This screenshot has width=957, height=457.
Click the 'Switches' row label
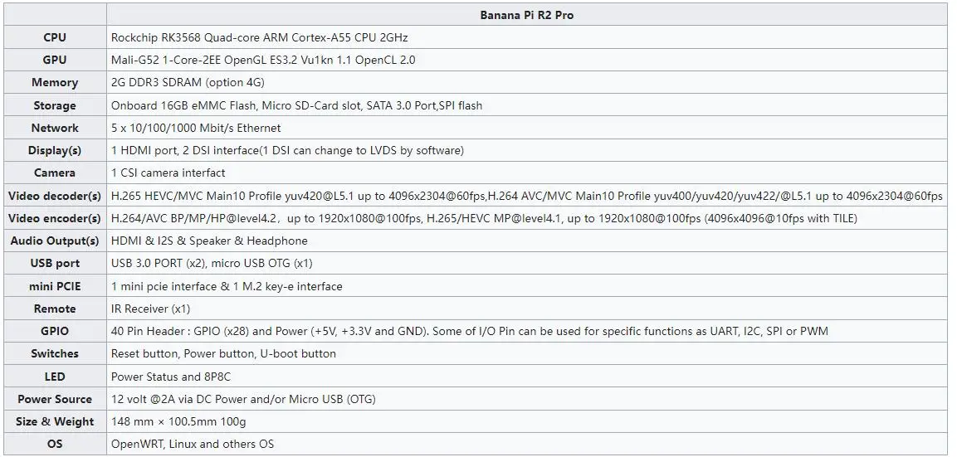pyautogui.click(x=55, y=353)
